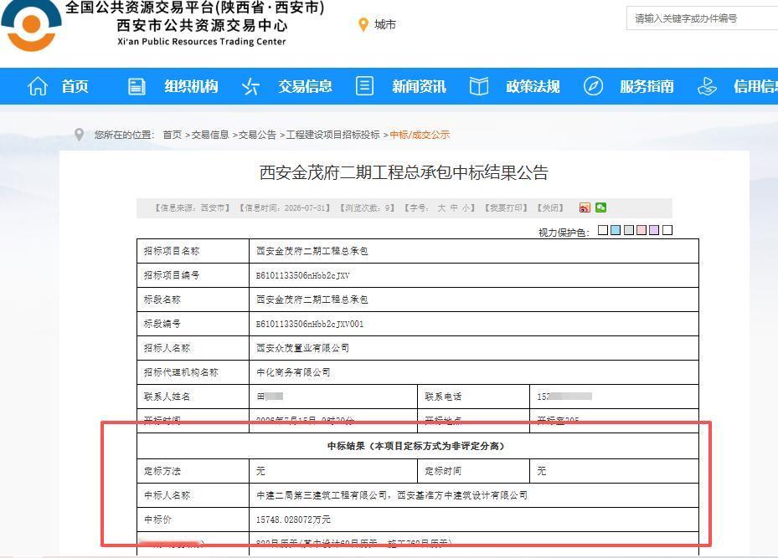Click the 信息时间 2026-07-31 text
778x558 pixels.
(285, 208)
